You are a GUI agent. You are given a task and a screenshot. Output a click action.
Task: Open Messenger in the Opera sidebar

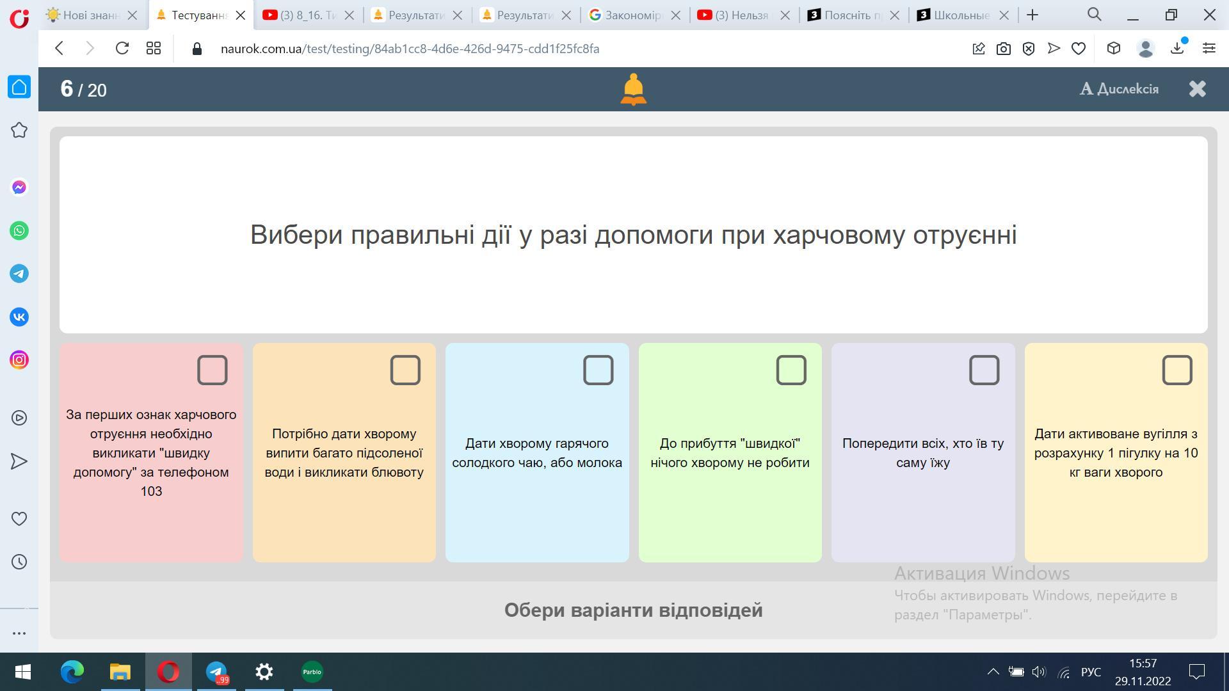(x=19, y=187)
